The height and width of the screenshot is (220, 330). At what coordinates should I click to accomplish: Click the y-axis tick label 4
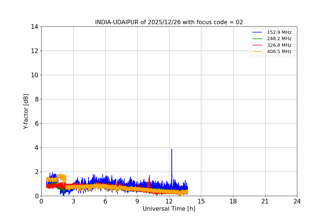click(37, 148)
